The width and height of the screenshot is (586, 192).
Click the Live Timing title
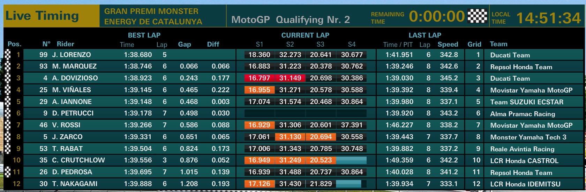coord(42,16)
